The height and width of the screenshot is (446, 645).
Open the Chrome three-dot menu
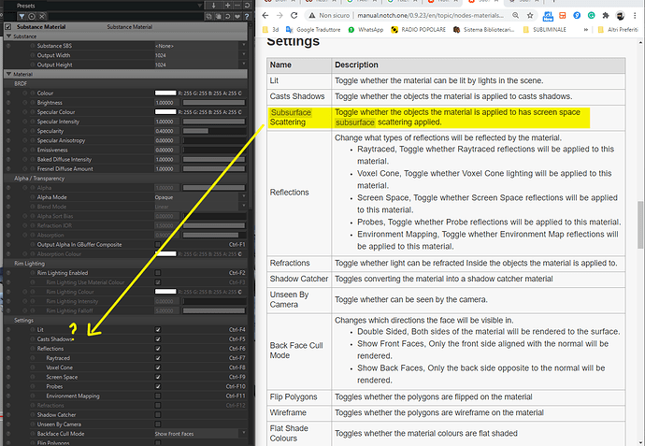(635, 15)
